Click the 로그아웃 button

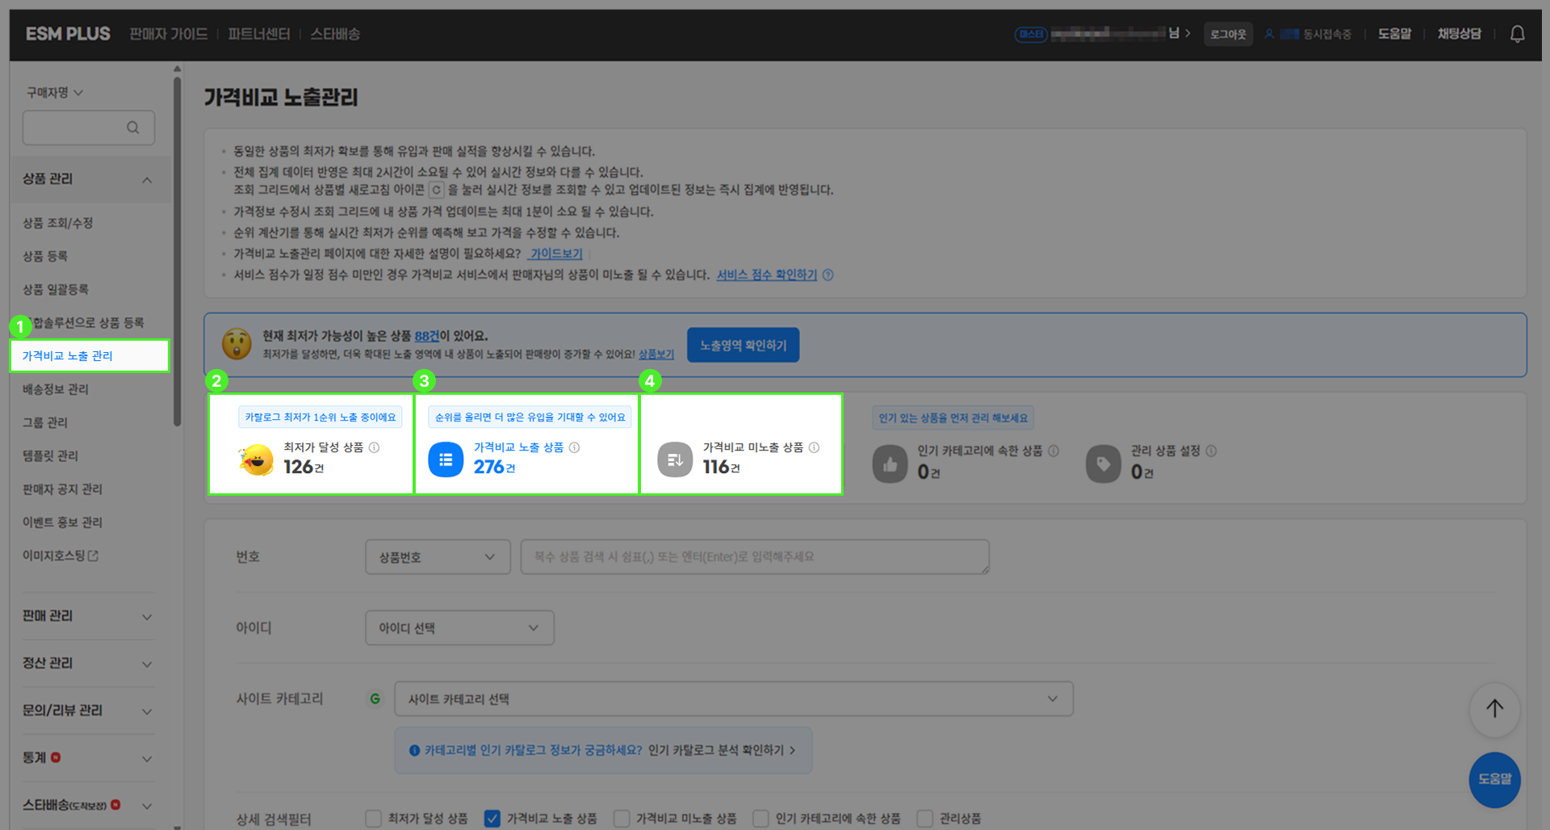[1228, 34]
